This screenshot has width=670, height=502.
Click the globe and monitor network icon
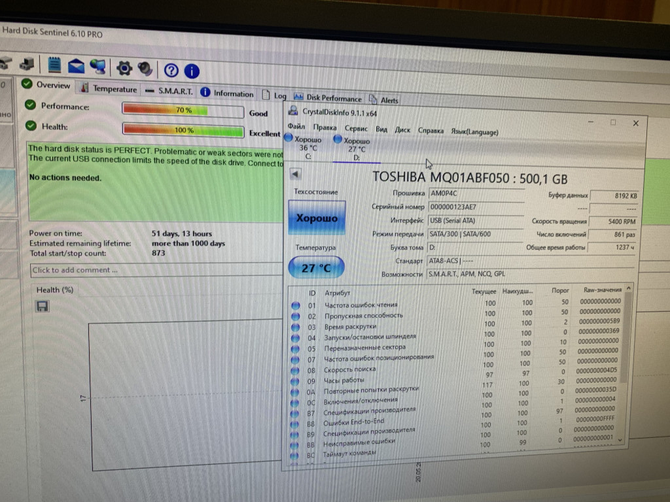(98, 66)
